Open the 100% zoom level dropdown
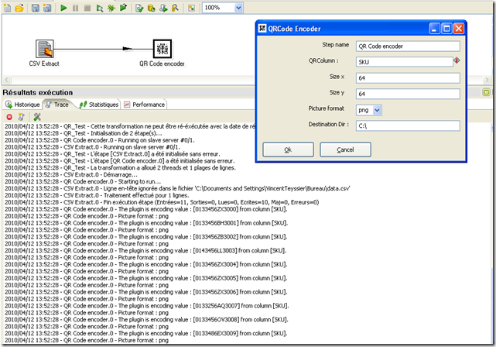The image size is (496, 347). 238,8
